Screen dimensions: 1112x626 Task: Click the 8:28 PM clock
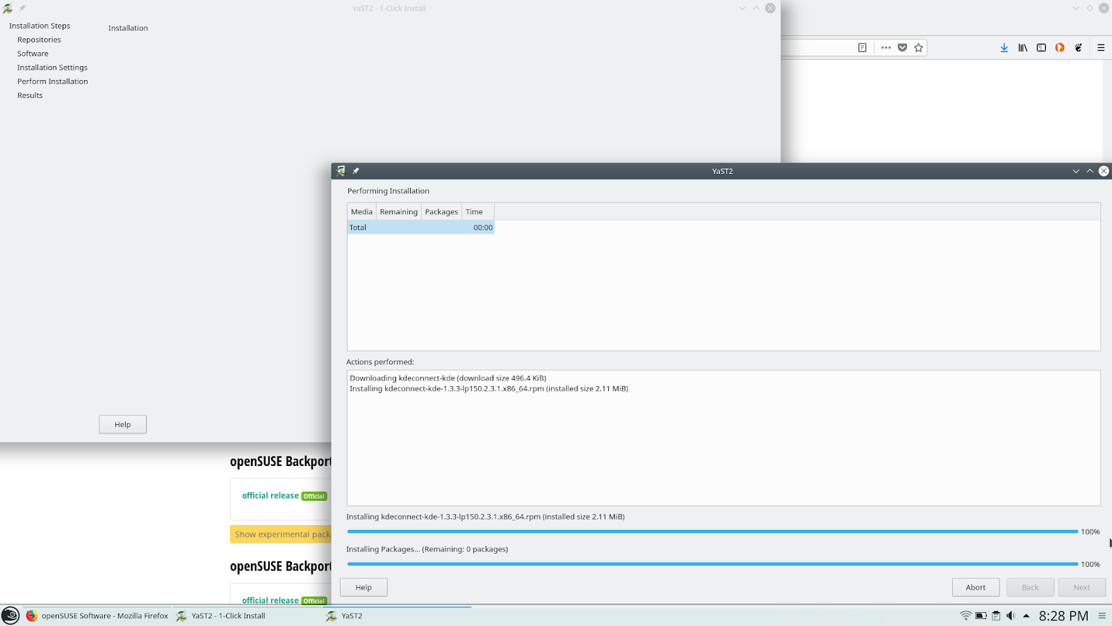[1063, 616]
